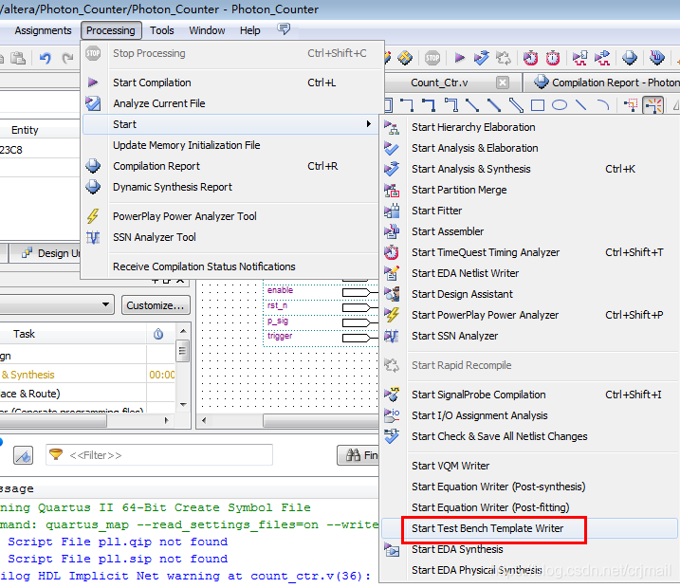Choose Start Compilation from Processing menu
Viewport: 680px width, 588px height.
(232, 83)
